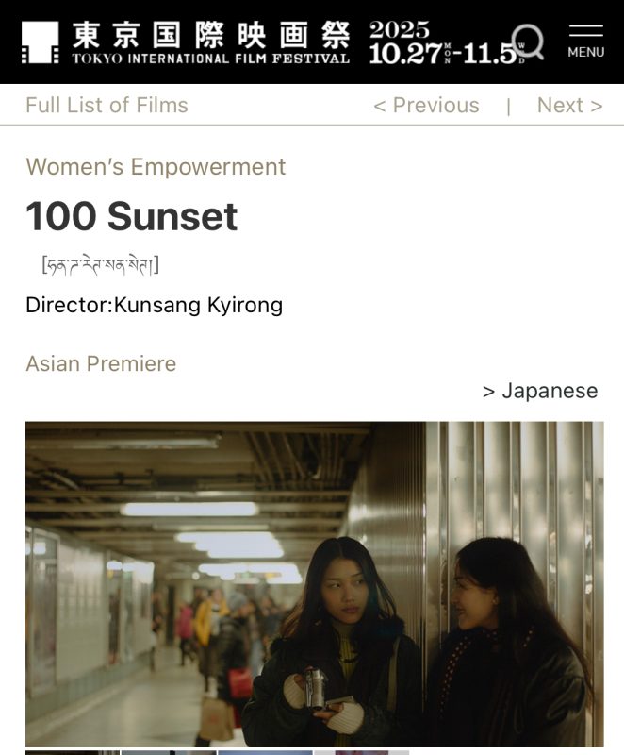Screen dimensions: 624x755
Task: Select the blue third thumbnail strip
Action: (265, 752)
